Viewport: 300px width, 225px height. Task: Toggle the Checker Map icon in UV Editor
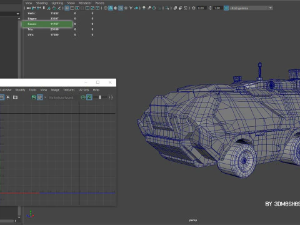tap(40, 97)
